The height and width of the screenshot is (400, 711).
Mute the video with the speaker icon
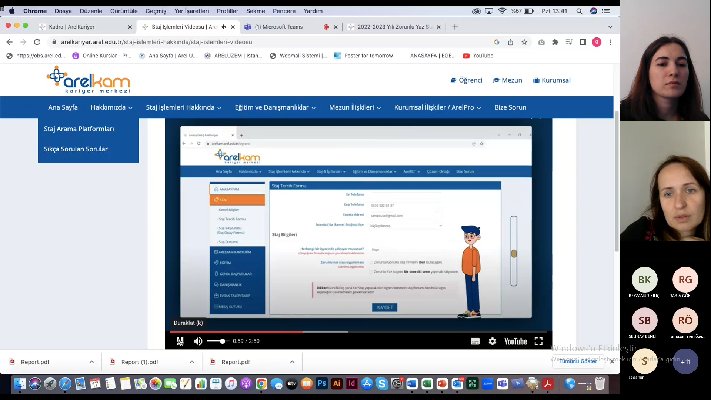click(x=198, y=341)
